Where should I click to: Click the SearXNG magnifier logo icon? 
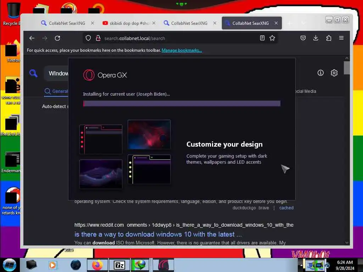tap(33, 73)
